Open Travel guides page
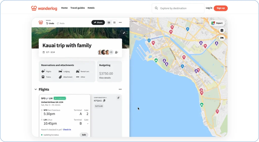The width and height of the screenshot is (259, 142). click(77, 8)
